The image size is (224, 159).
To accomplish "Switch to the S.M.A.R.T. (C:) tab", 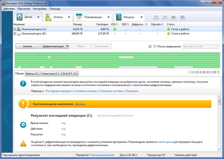I will click(69, 73).
